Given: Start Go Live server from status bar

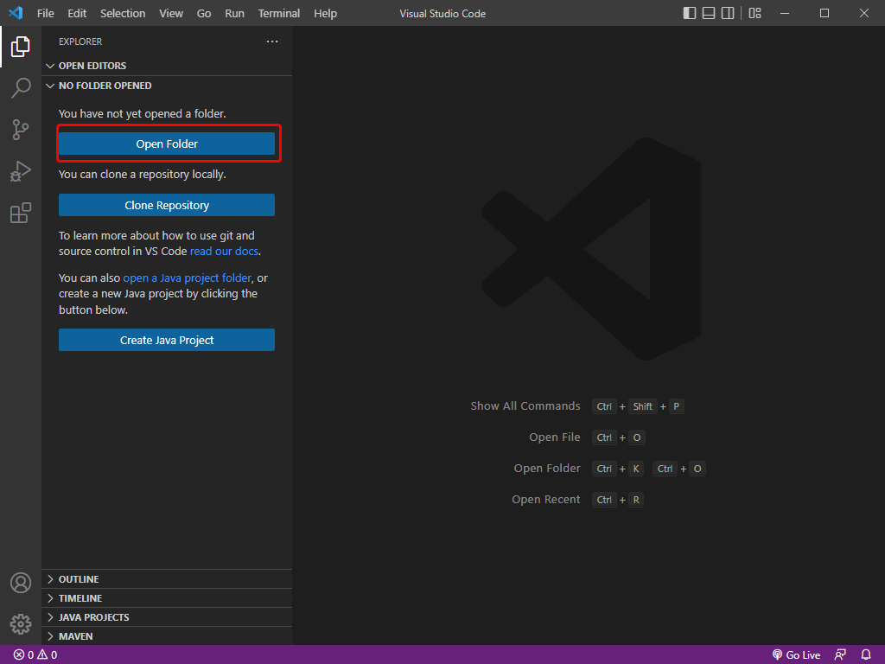Looking at the screenshot, I should [x=796, y=655].
